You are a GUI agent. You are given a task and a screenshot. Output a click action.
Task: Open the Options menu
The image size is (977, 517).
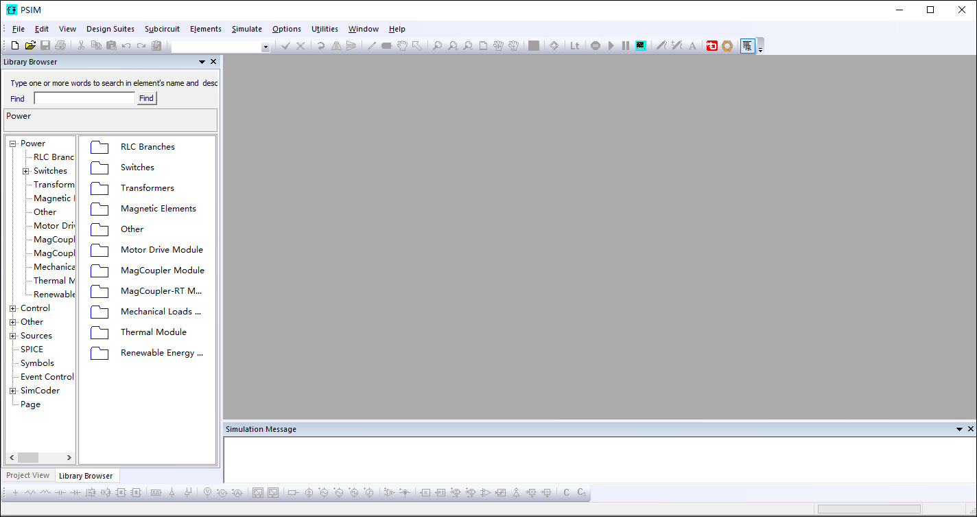[x=287, y=29]
